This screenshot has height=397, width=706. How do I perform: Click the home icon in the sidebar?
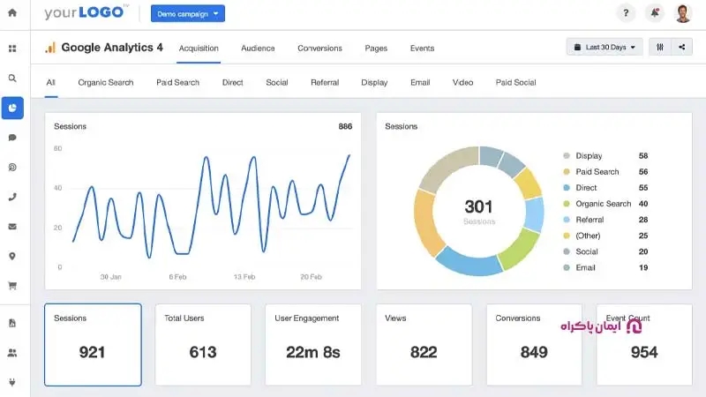point(12,13)
